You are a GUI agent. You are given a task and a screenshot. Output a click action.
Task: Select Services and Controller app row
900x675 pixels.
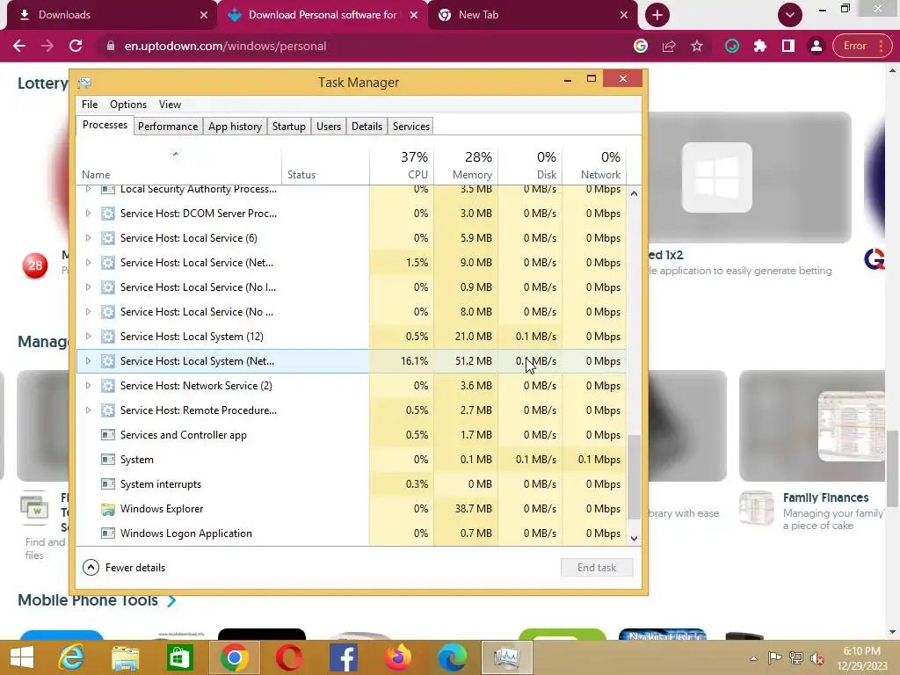(352, 435)
